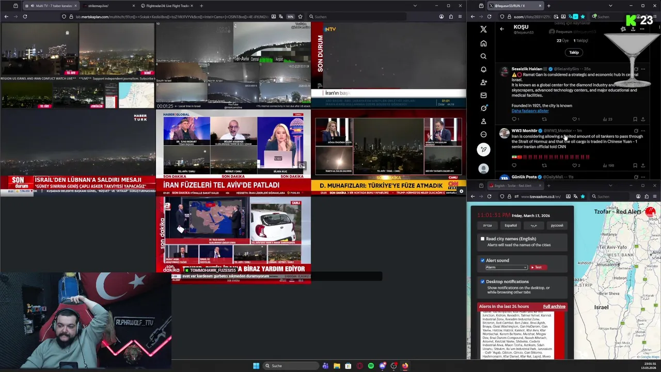661x372 pixels.
Task: Open Multi TV browser hamburger menu
Action: pyautogui.click(x=460, y=17)
